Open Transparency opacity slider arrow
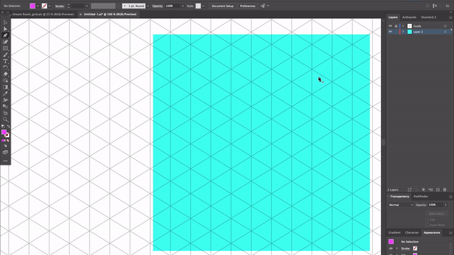The width and height of the screenshot is (454, 255). [446, 205]
